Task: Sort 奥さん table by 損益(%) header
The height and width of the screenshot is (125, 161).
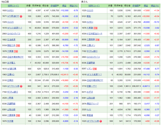Action: pos(155,6)
